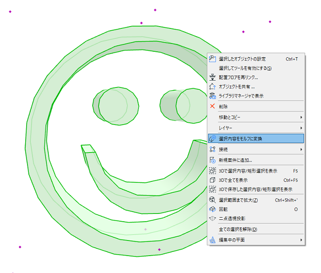This screenshot has width=321, height=273.
Task: Open レイヤー menu item
Action: [256, 128]
